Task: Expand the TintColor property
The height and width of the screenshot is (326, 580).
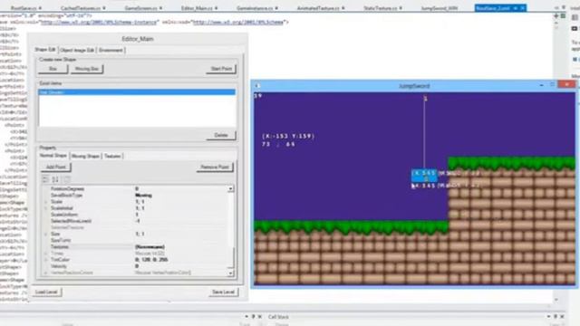Action: [x=46, y=260]
